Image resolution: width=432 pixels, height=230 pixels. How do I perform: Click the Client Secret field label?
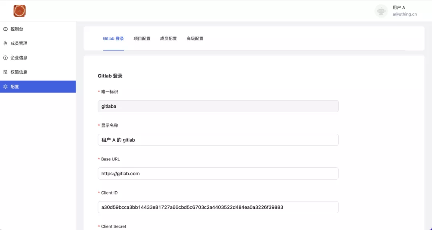(114, 226)
